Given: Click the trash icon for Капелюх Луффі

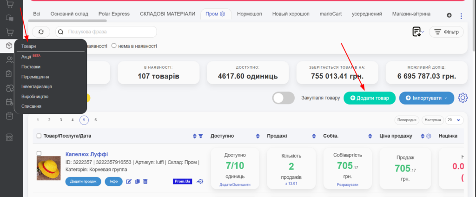Looking at the screenshot, I should point(145,181).
